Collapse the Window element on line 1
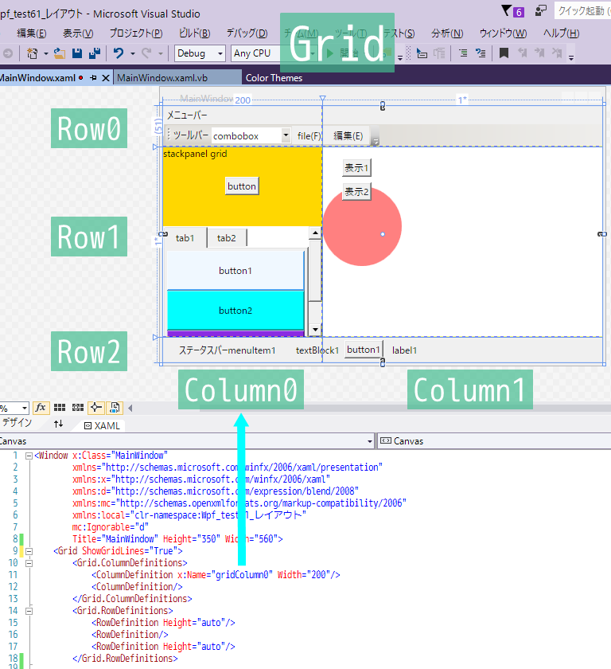 pos(29,456)
